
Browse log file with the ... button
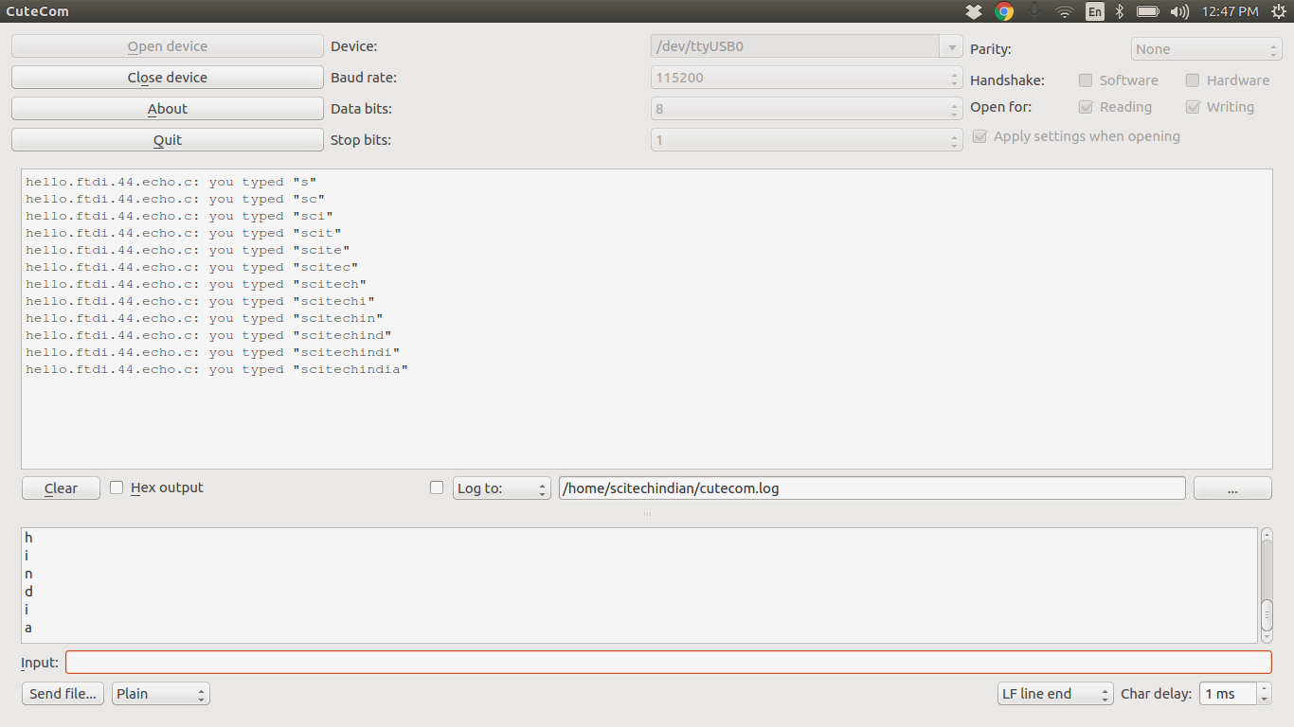point(1231,488)
